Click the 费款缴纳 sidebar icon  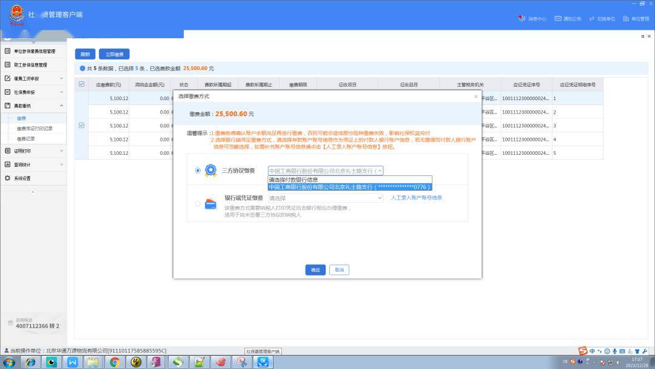(7, 106)
